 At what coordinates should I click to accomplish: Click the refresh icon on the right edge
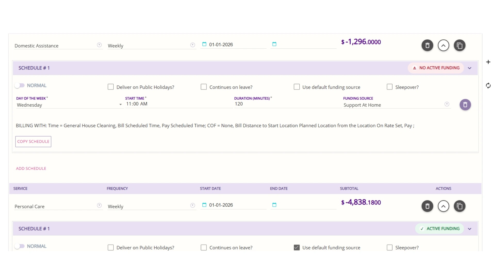(488, 85)
